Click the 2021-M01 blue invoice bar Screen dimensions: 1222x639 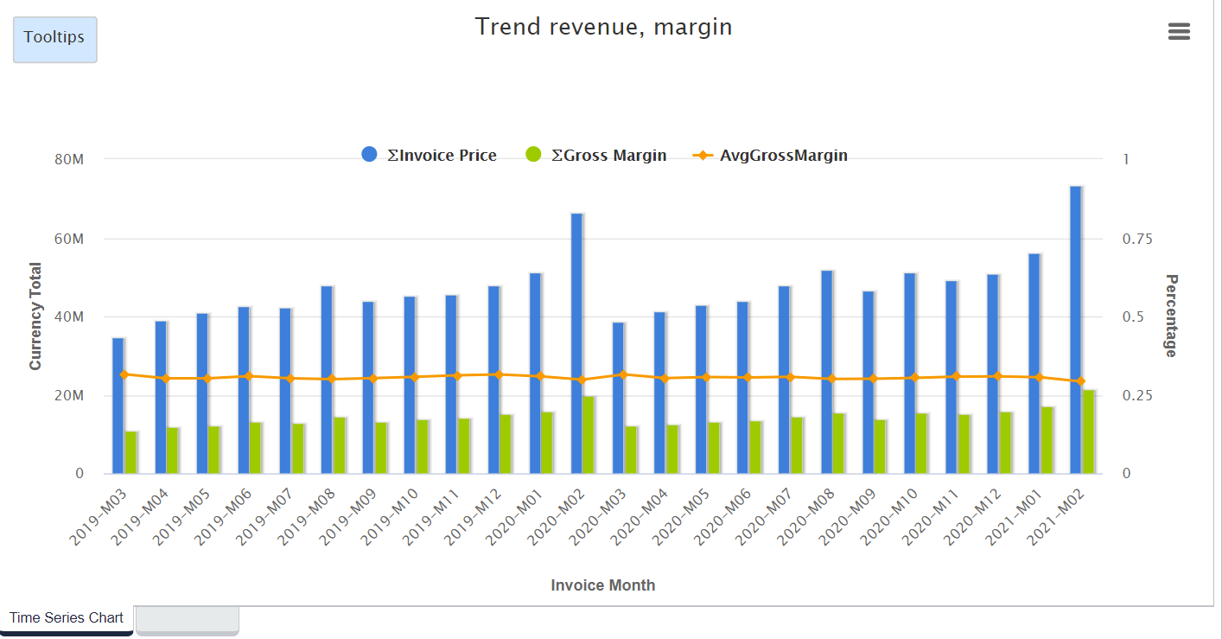click(x=1034, y=363)
